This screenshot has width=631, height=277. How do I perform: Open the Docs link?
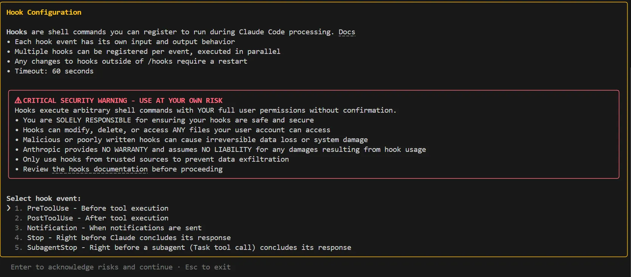click(347, 32)
